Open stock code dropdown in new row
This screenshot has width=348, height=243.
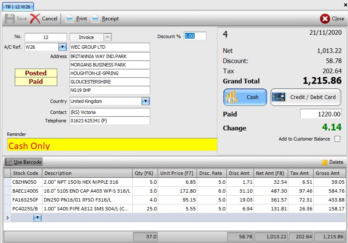pos(37,217)
